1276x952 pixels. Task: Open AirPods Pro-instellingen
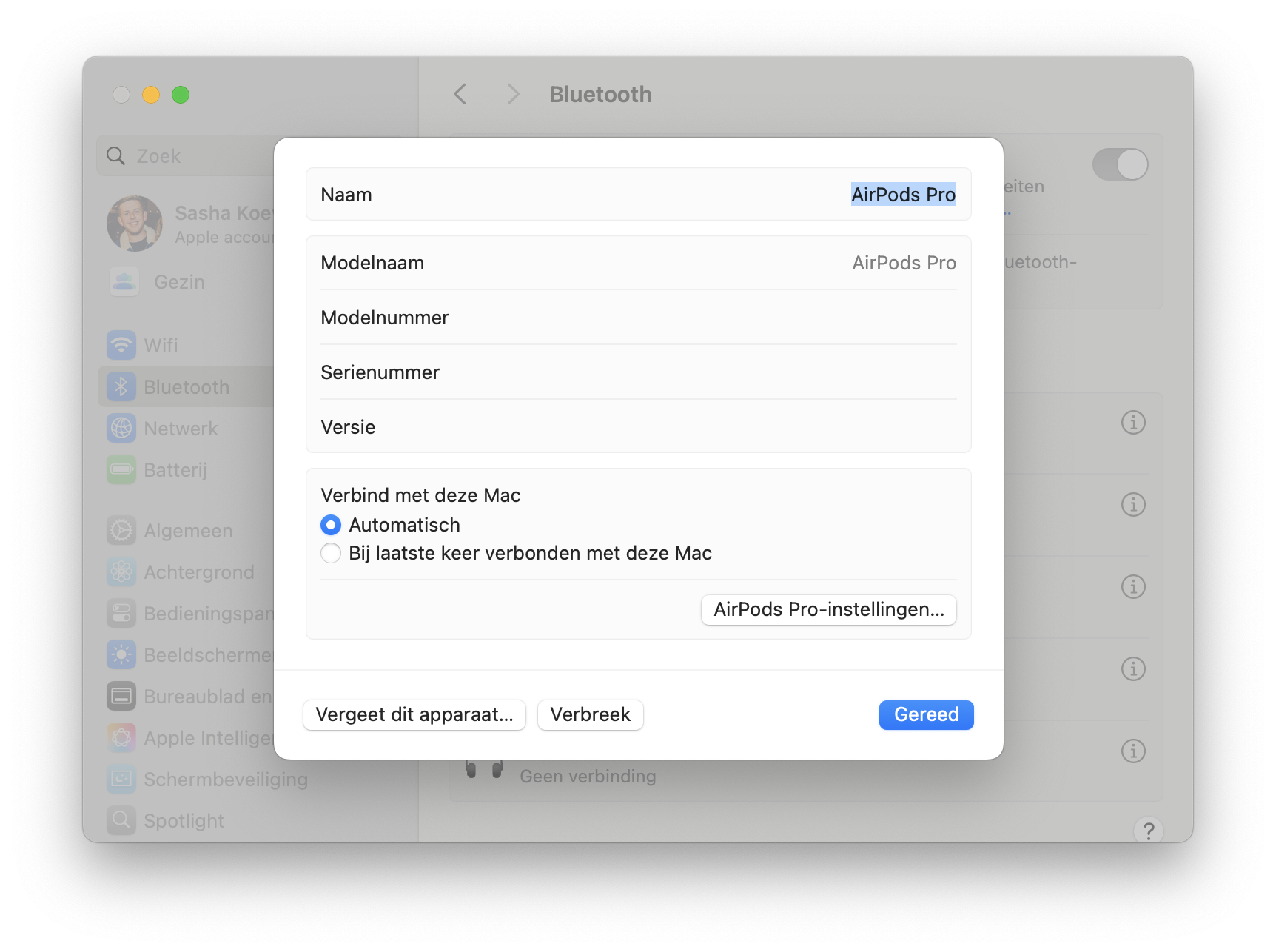829,609
